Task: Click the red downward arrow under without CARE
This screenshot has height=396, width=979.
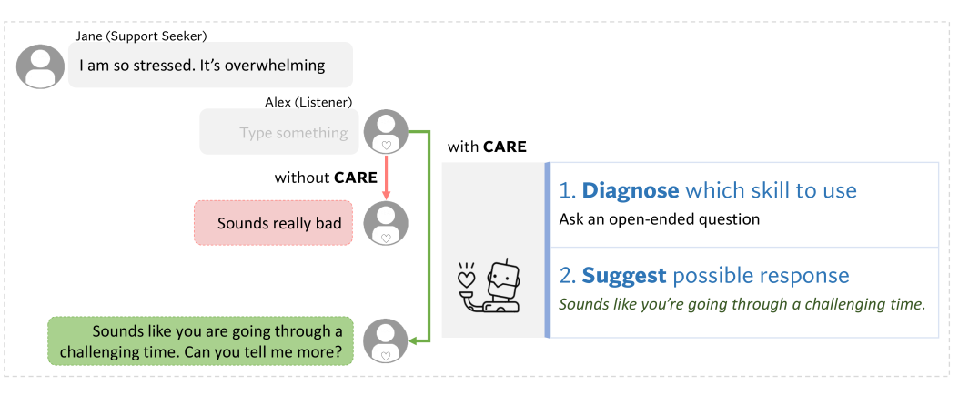Action: [x=385, y=177]
